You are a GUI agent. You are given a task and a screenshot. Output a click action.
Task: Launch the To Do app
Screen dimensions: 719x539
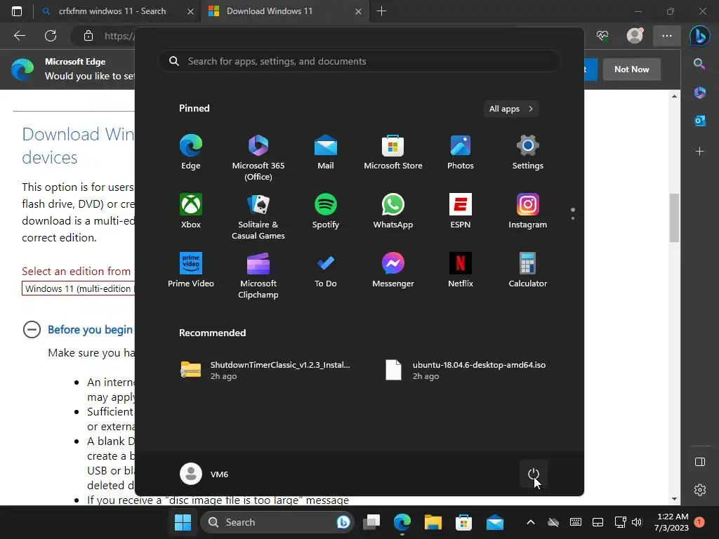[x=326, y=270]
